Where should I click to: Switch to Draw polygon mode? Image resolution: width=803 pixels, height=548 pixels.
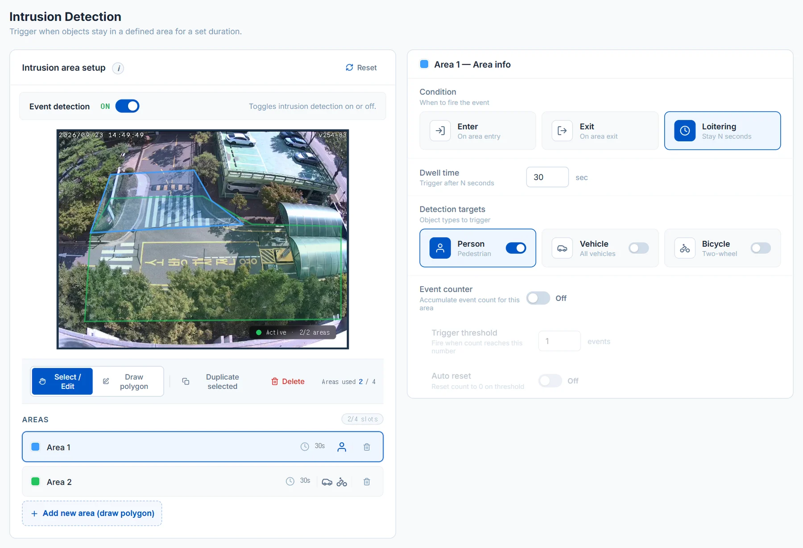128,381
